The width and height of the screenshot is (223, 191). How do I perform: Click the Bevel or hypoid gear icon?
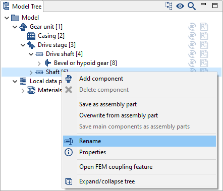48,63
